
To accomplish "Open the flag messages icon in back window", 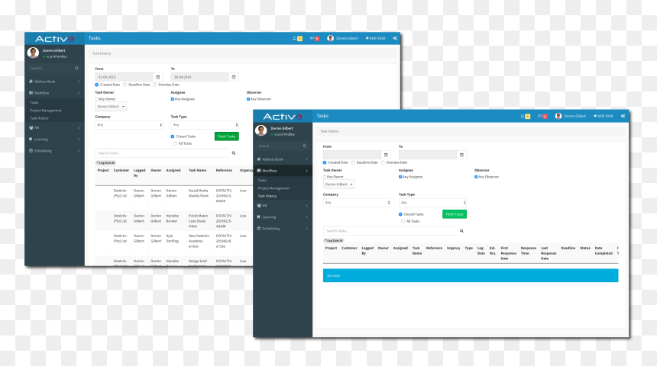I will pos(312,38).
